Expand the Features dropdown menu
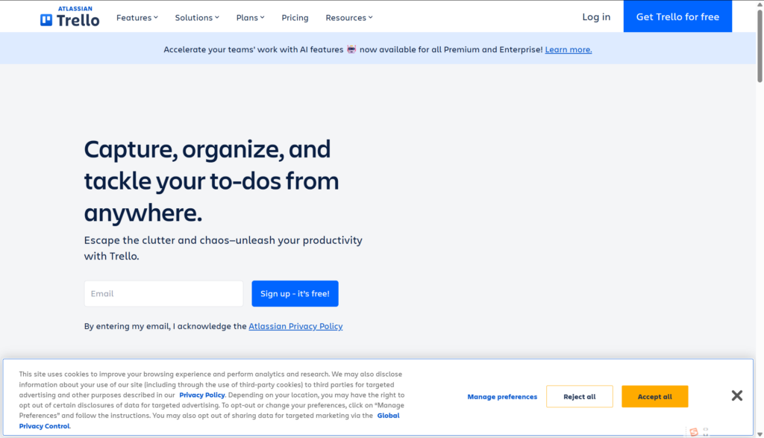Viewport: 764px width, 438px height. pos(137,17)
